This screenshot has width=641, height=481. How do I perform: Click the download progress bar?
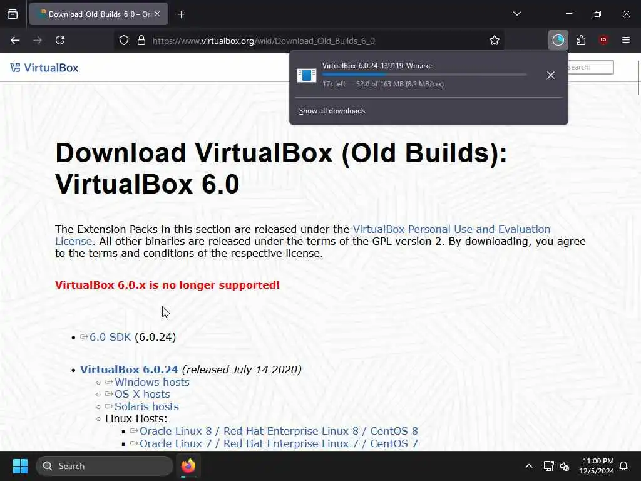(424, 75)
